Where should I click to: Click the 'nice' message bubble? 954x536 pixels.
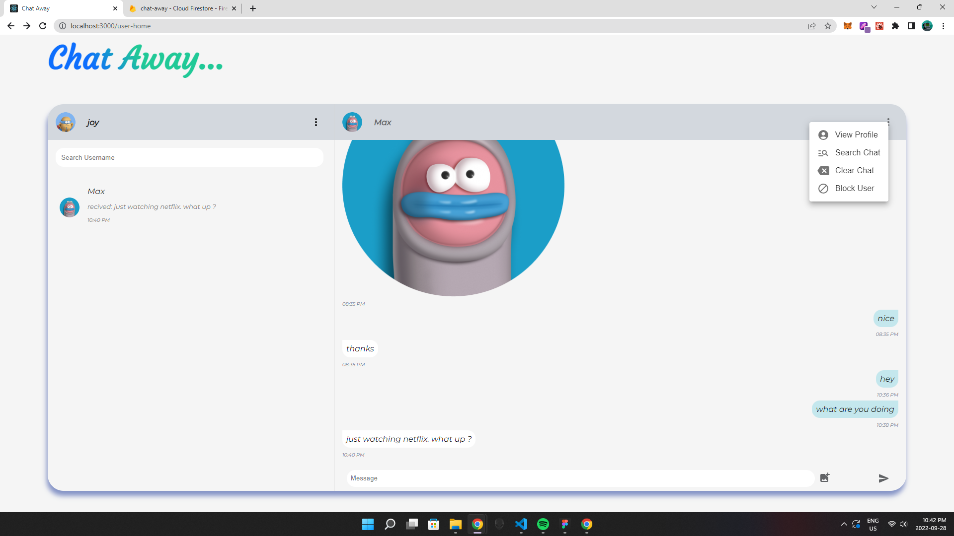pyautogui.click(x=885, y=318)
